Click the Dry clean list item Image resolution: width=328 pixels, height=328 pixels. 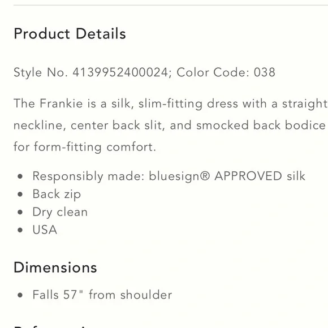(x=60, y=212)
